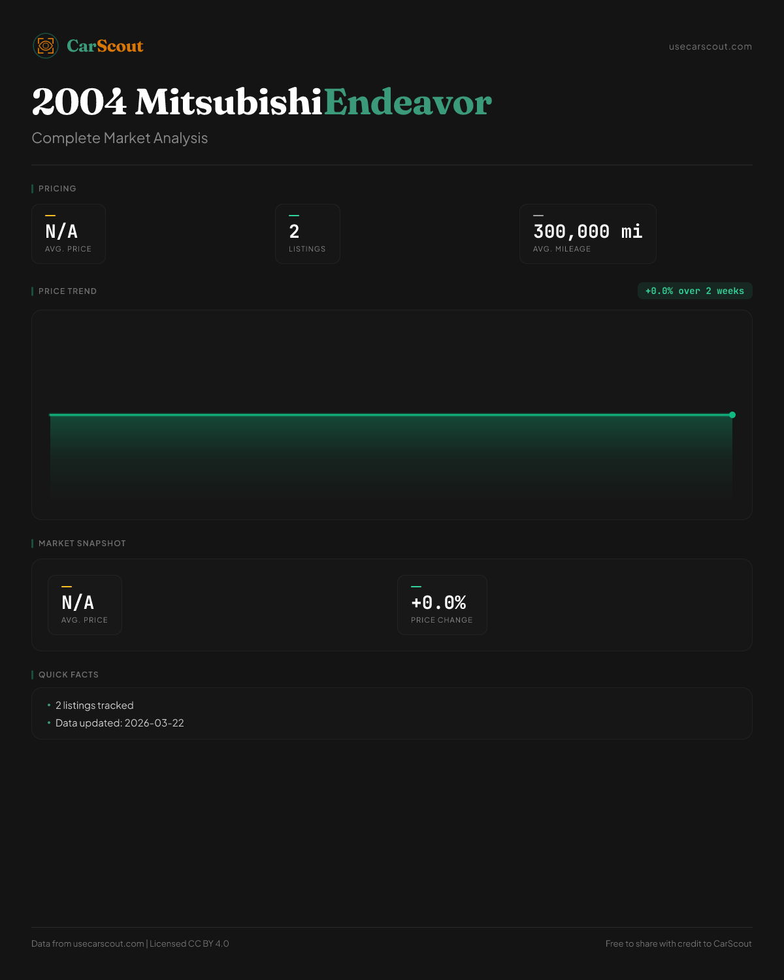
Task: Open the usecarscout.com link in header
Action: point(710,46)
